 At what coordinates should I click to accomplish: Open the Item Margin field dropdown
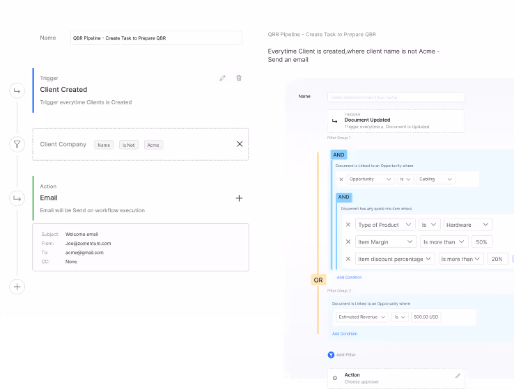click(386, 241)
